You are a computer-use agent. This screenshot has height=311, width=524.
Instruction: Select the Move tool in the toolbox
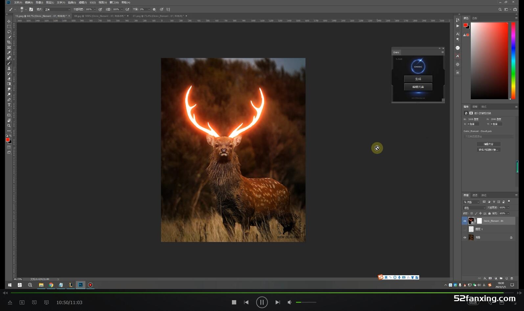9,21
